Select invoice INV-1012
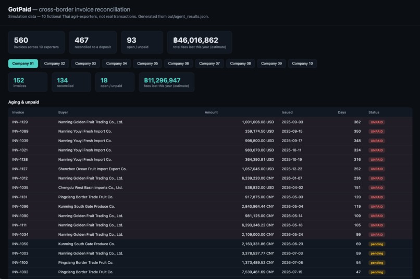Image resolution: width=420 pixels, height=279 pixels. [x=210, y=178]
